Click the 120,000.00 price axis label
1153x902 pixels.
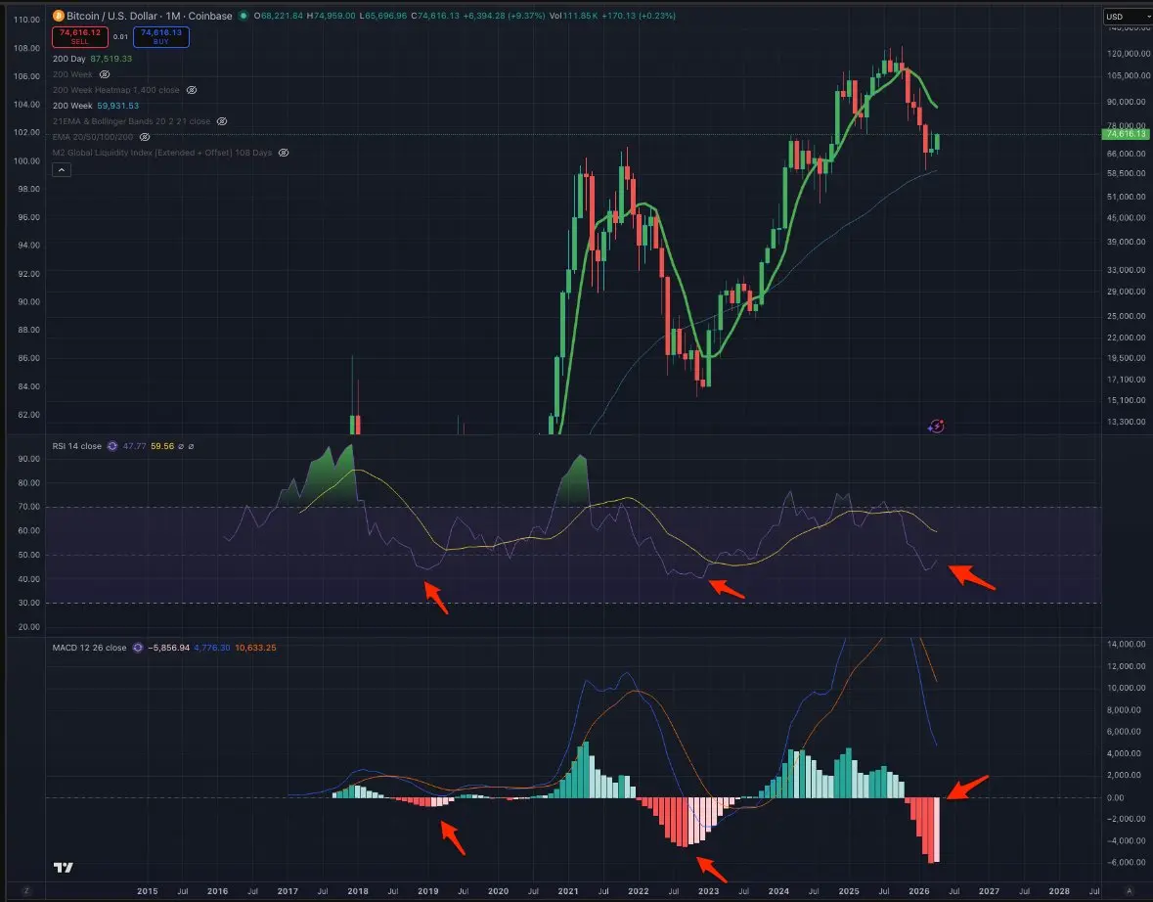click(1128, 54)
